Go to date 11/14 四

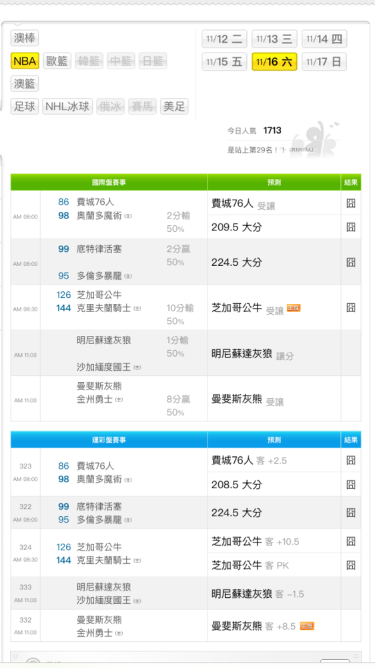tap(324, 39)
